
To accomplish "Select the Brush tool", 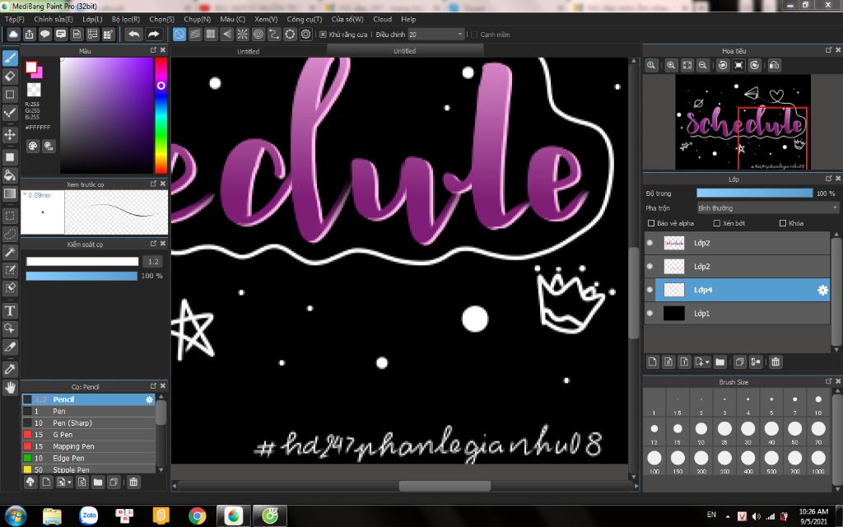I will coord(10,58).
